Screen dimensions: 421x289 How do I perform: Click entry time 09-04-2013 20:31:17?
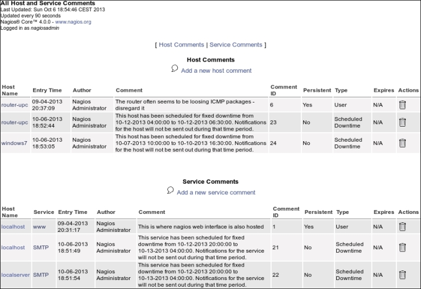[72, 227]
